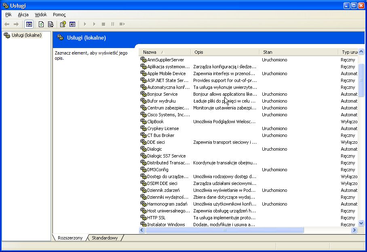Select the 'Cisco Systems, Inc.…' service name
The image size is (367, 252).
point(169,115)
